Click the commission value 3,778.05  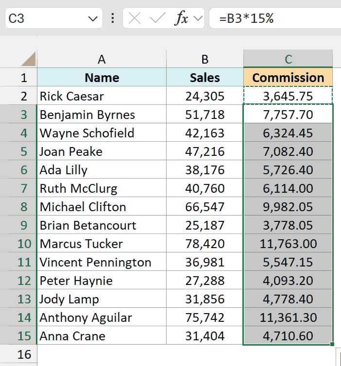pos(288,225)
